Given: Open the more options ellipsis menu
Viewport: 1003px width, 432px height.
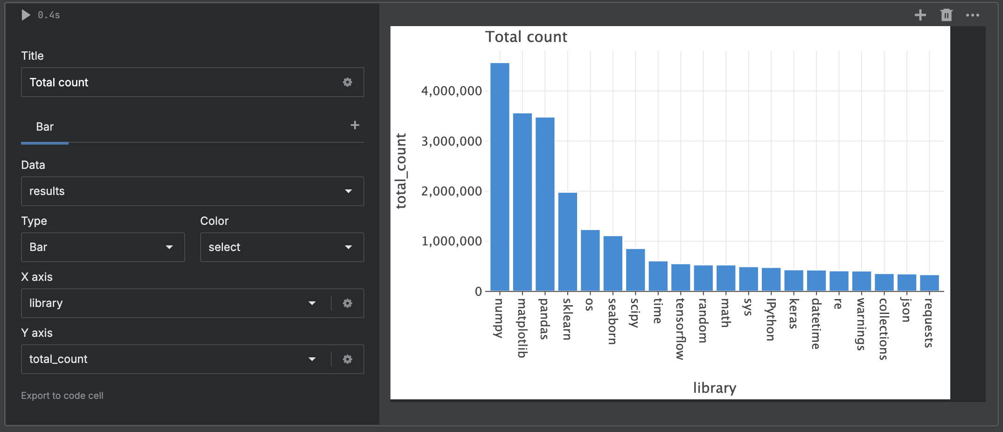Looking at the screenshot, I should tap(972, 15).
